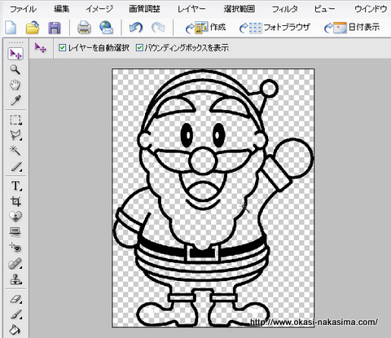Select the Zoom magnifier tool
The image size is (391, 338).
pos(15,69)
